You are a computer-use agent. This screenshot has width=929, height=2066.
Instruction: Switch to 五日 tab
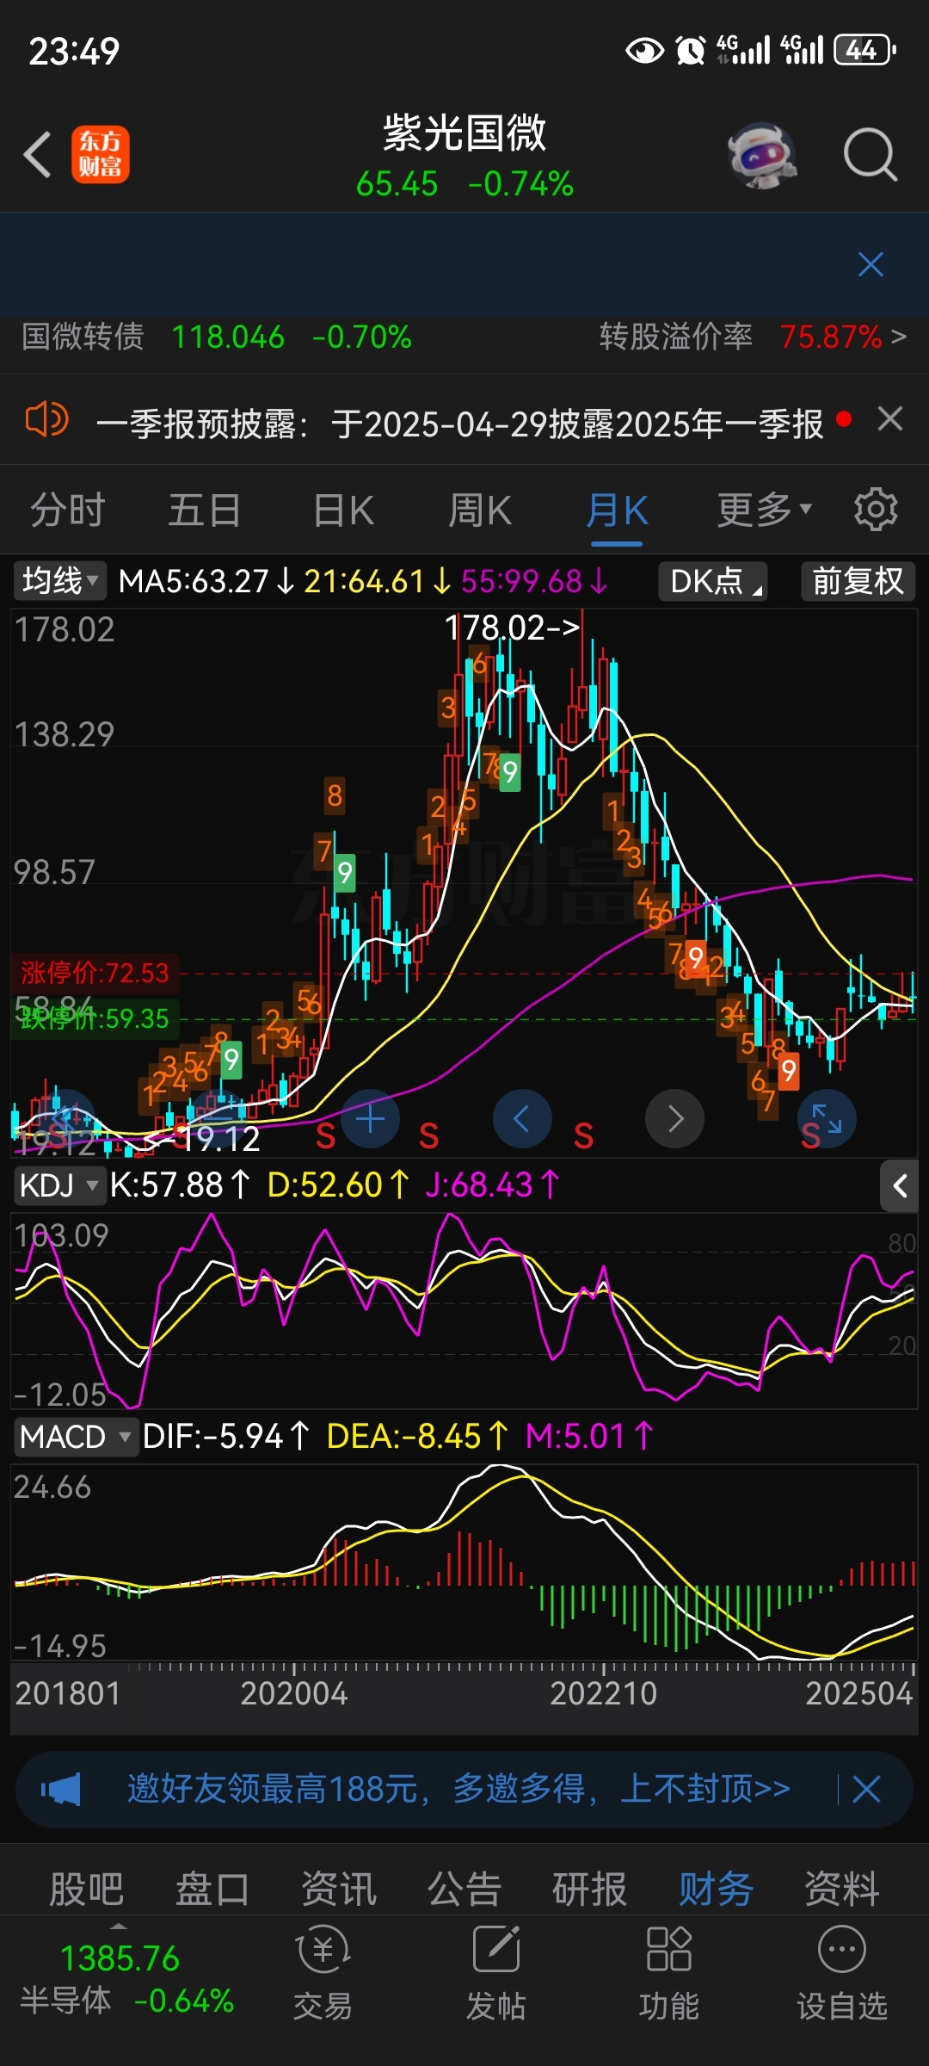coord(204,510)
